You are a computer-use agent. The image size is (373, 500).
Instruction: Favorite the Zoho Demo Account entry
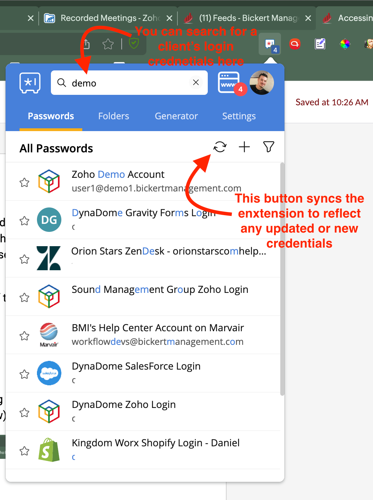click(24, 182)
